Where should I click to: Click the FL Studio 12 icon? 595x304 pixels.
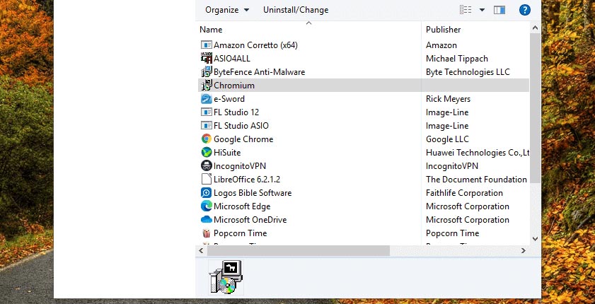point(206,112)
